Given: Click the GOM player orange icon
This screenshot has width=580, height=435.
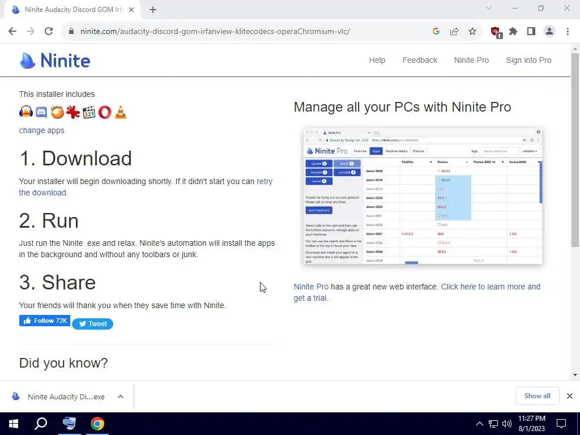Looking at the screenshot, I should point(57,112).
